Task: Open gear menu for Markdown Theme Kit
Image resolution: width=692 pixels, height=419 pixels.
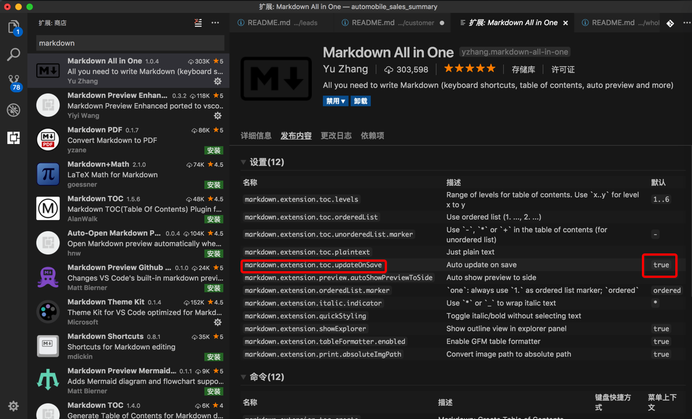Action: click(218, 323)
